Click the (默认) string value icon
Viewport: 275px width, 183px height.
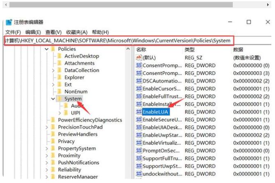tap(139, 58)
